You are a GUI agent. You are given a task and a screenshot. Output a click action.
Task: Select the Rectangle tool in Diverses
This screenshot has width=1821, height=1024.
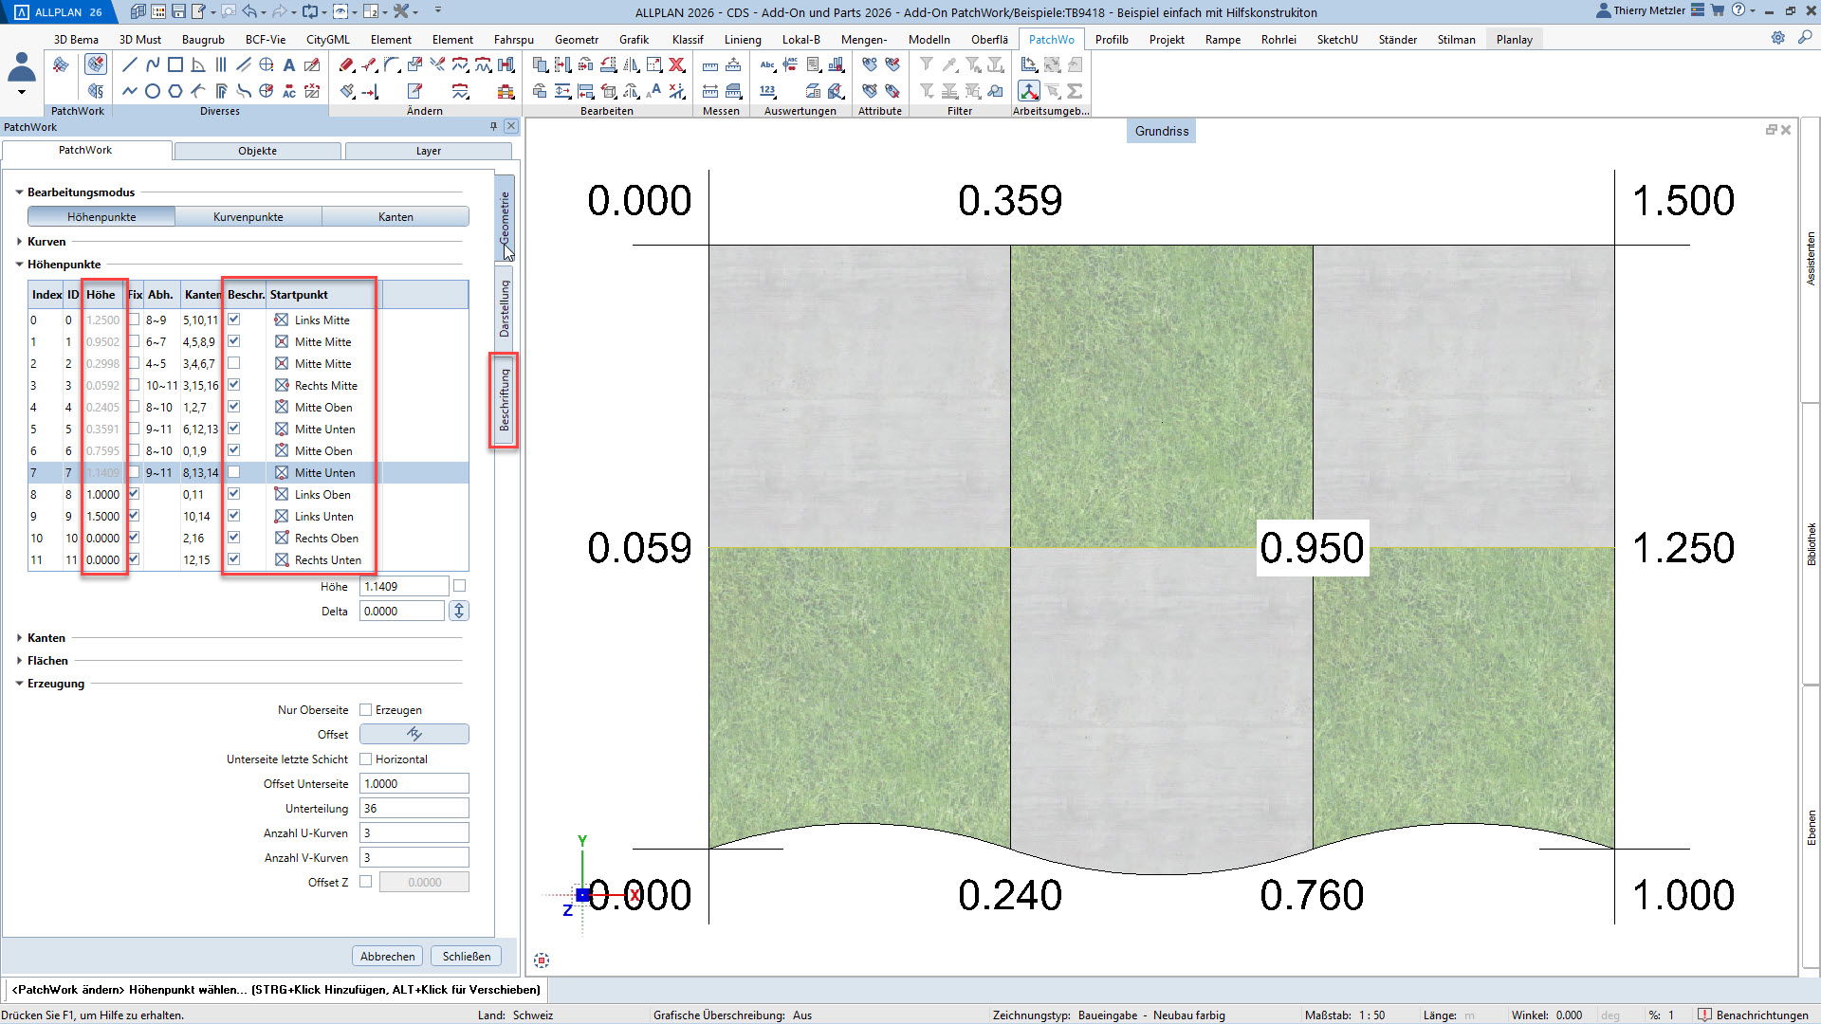pos(175,65)
